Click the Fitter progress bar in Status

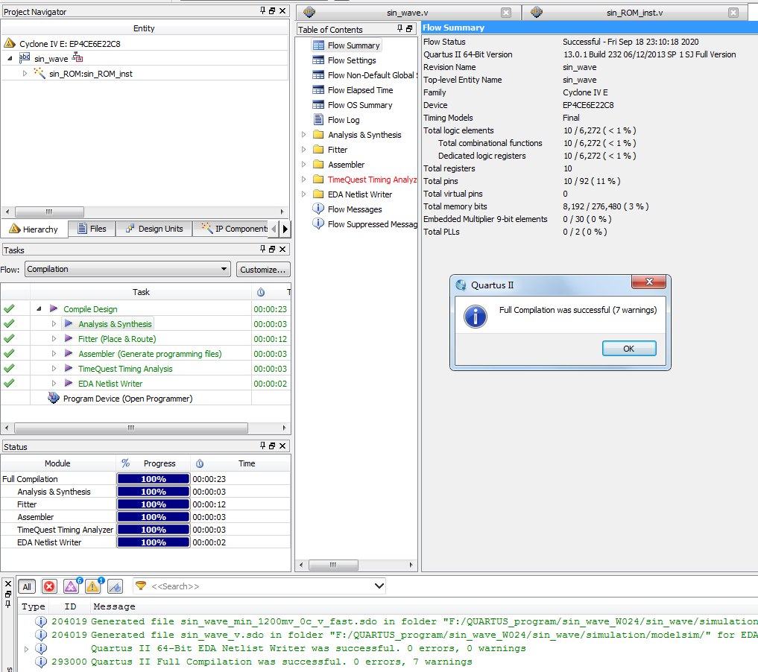(x=154, y=504)
